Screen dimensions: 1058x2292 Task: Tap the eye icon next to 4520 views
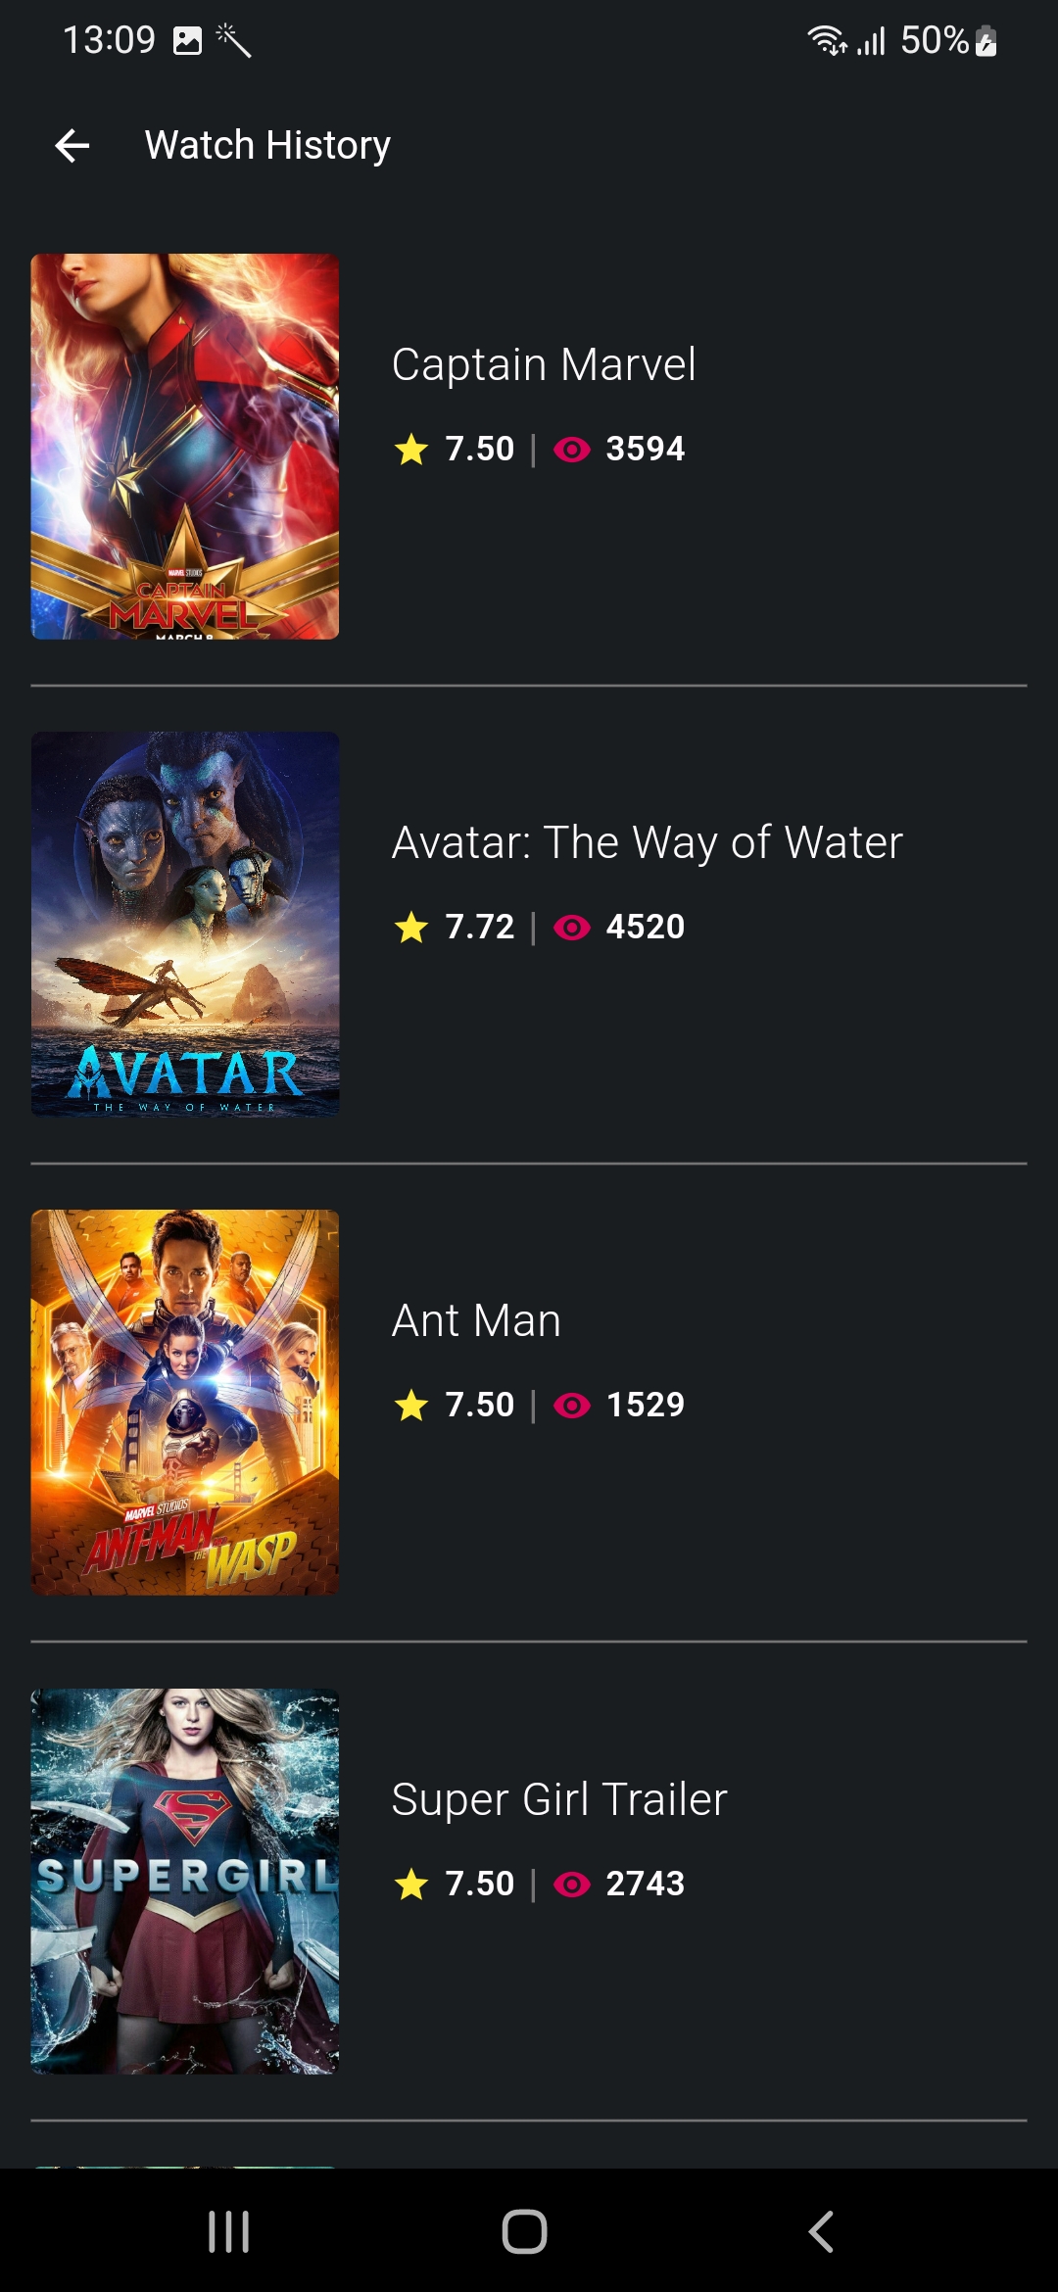(x=571, y=927)
